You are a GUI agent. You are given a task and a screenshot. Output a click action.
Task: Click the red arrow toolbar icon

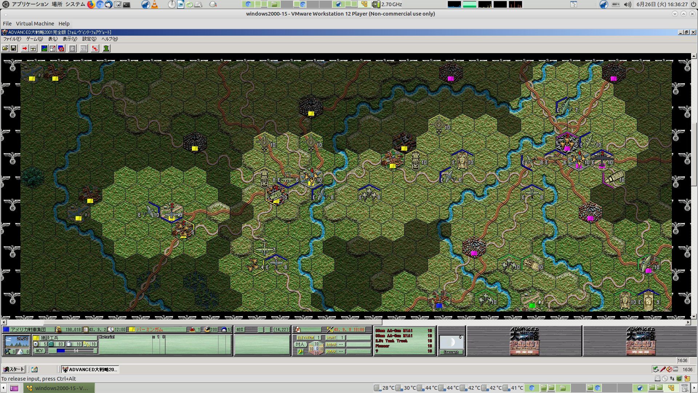click(x=24, y=48)
